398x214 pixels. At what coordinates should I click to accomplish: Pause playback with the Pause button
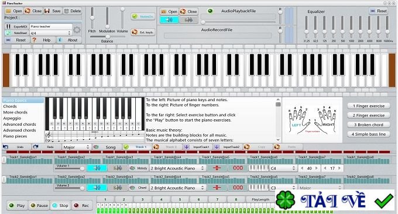click(39, 205)
